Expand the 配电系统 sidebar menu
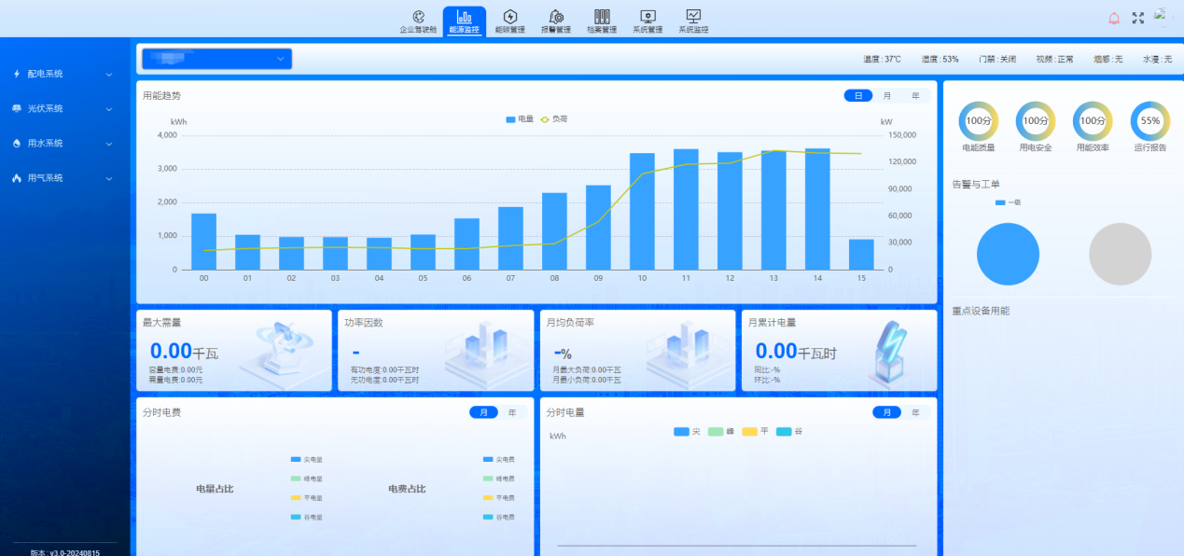This screenshot has height=556, width=1184. (64, 74)
